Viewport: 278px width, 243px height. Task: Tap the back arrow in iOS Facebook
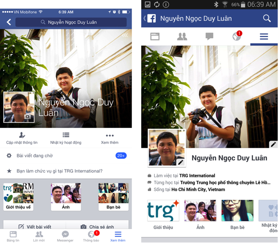(x=9, y=22)
